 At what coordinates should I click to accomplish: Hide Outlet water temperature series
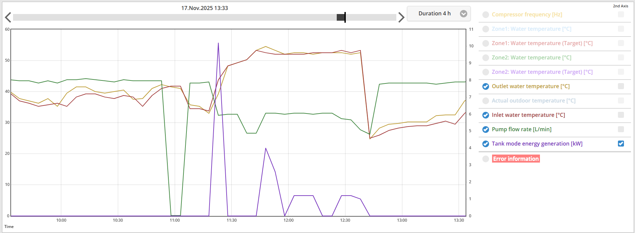(x=486, y=86)
